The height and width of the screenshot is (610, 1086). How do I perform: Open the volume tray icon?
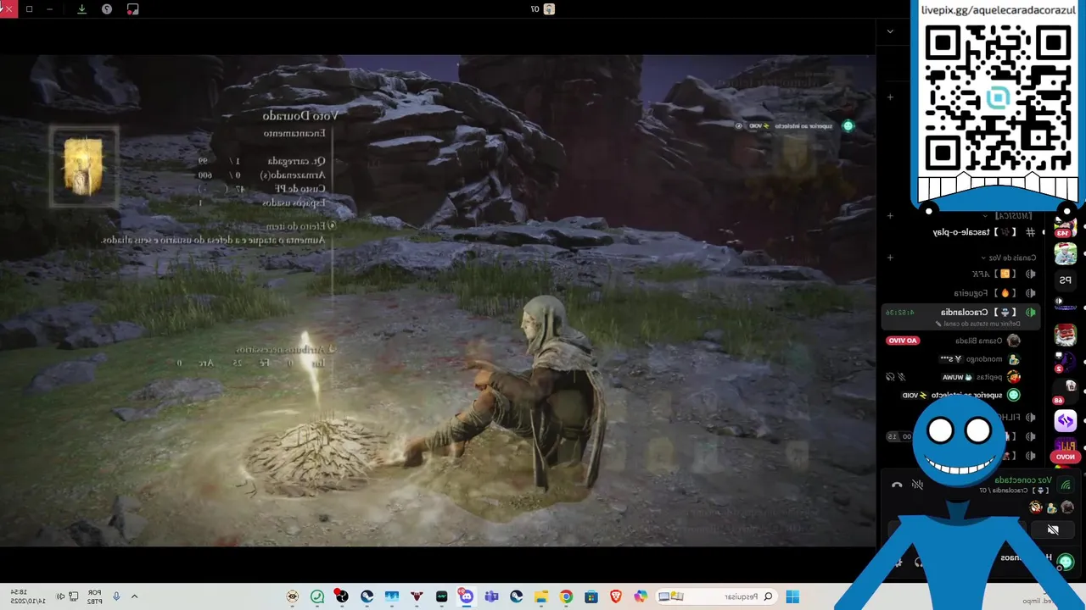60,596
